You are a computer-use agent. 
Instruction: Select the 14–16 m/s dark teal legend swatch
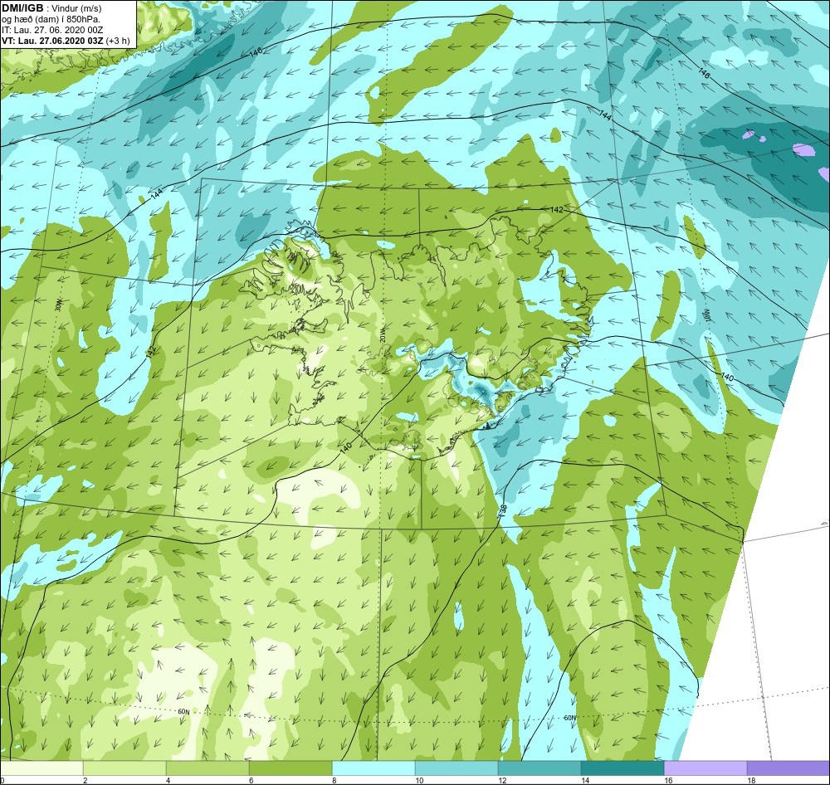(622, 768)
